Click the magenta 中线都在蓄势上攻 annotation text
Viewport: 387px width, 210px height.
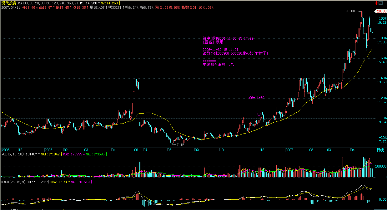[219, 65]
